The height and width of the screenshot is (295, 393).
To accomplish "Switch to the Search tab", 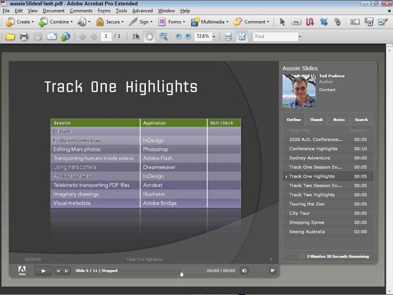I will 361,120.
